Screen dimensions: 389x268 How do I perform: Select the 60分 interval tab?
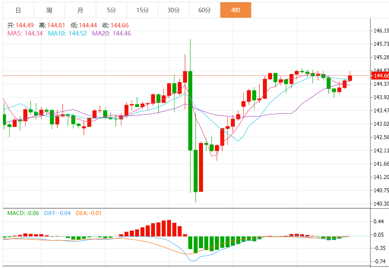(x=204, y=10)
